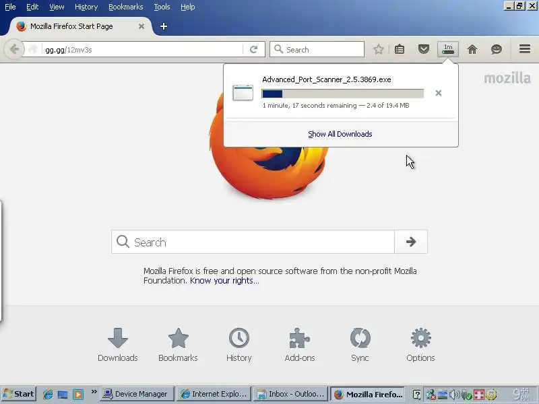
Task: Open the Help menu
Action: 188,7
